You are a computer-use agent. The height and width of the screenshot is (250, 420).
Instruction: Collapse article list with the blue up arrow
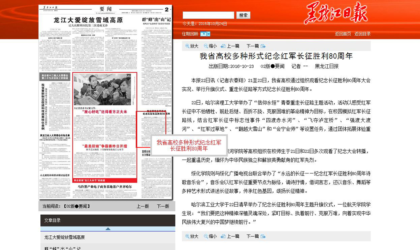[108, 229]
